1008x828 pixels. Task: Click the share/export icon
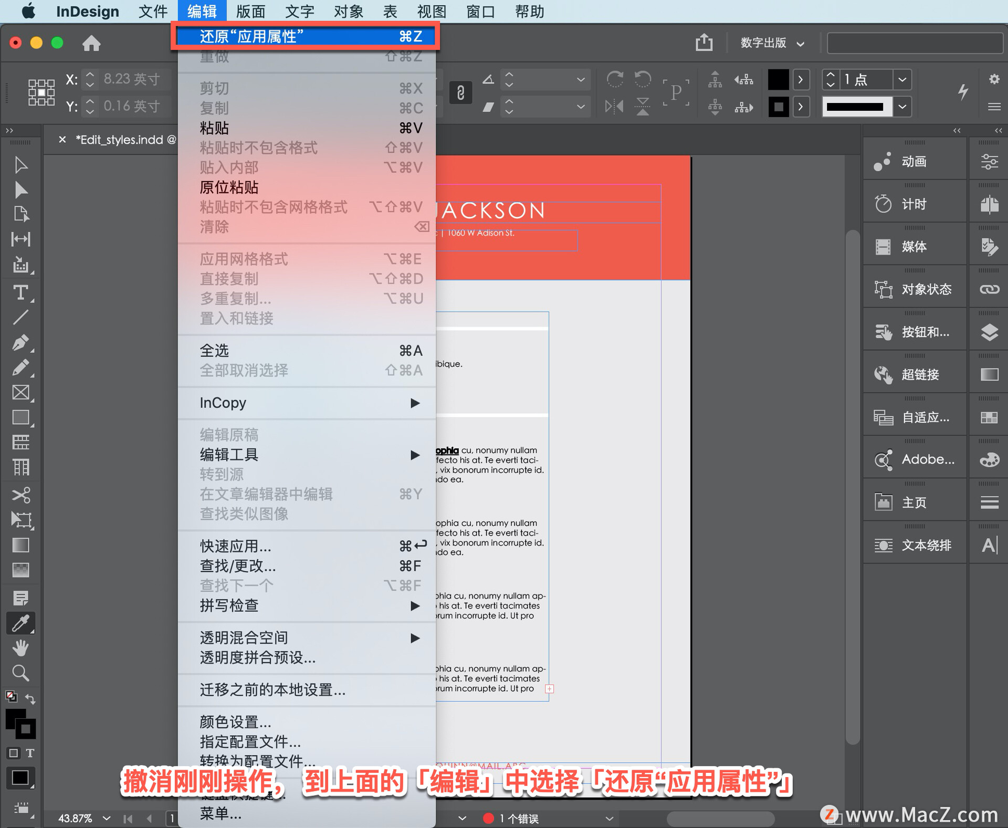(704, 43)
